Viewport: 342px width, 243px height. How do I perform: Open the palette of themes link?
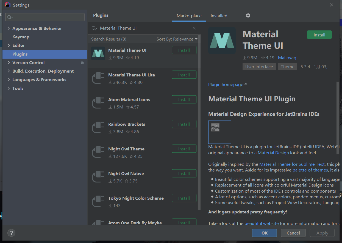click(310, 170)
